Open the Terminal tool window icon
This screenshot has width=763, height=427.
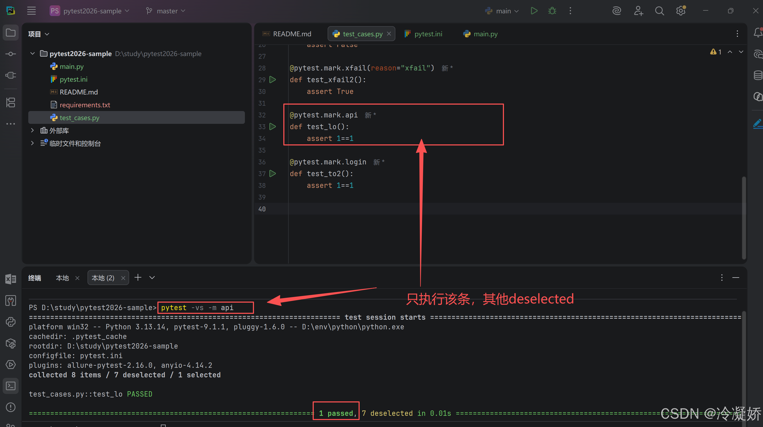(11, 386)
